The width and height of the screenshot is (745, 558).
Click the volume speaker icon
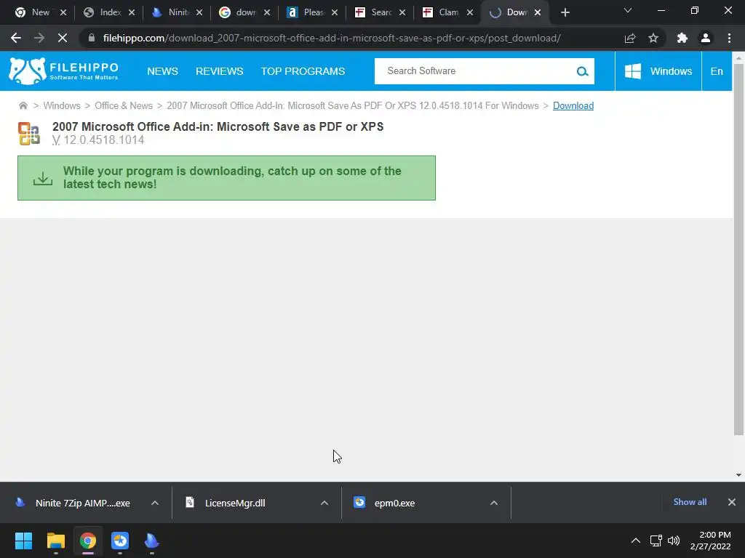click(x=674, y=541)
